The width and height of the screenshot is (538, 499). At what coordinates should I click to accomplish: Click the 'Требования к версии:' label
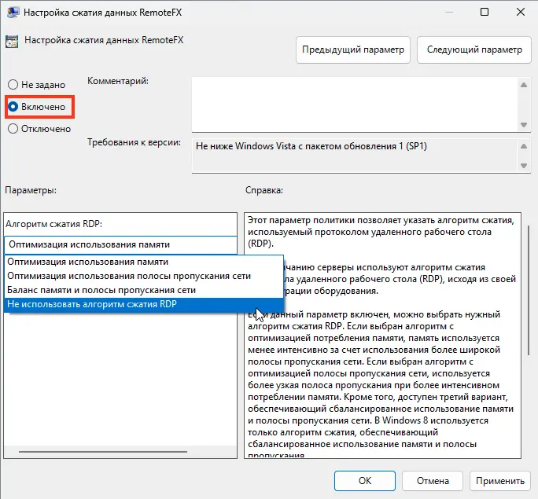tap(134, 142)
